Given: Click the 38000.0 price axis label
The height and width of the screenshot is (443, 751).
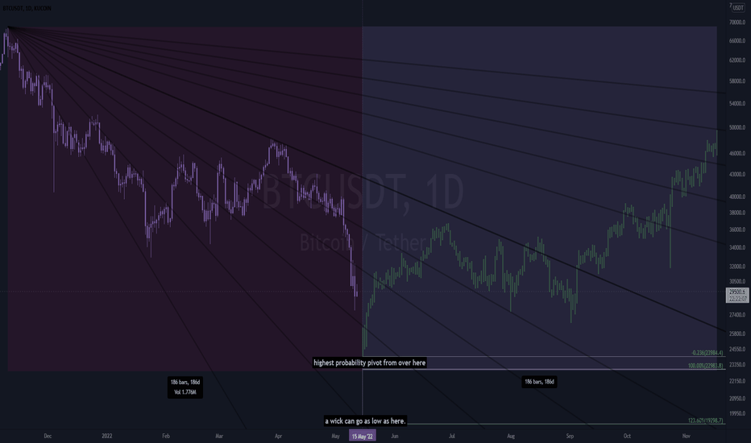Looking at the screenshot, I should 737,213.
